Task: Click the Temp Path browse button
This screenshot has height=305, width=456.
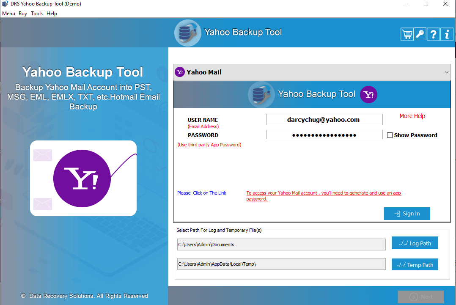Action: point(415,265)
